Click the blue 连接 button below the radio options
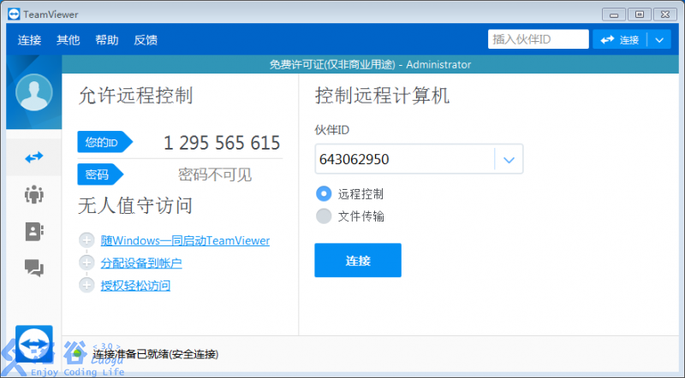Image resolution: width=685 pixels, height=378 pixels. (358, 260)
